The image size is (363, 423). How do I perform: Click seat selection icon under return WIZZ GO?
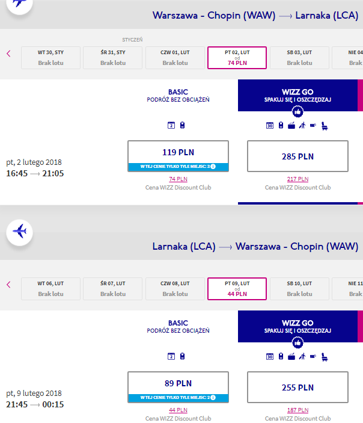coord(325,357)
